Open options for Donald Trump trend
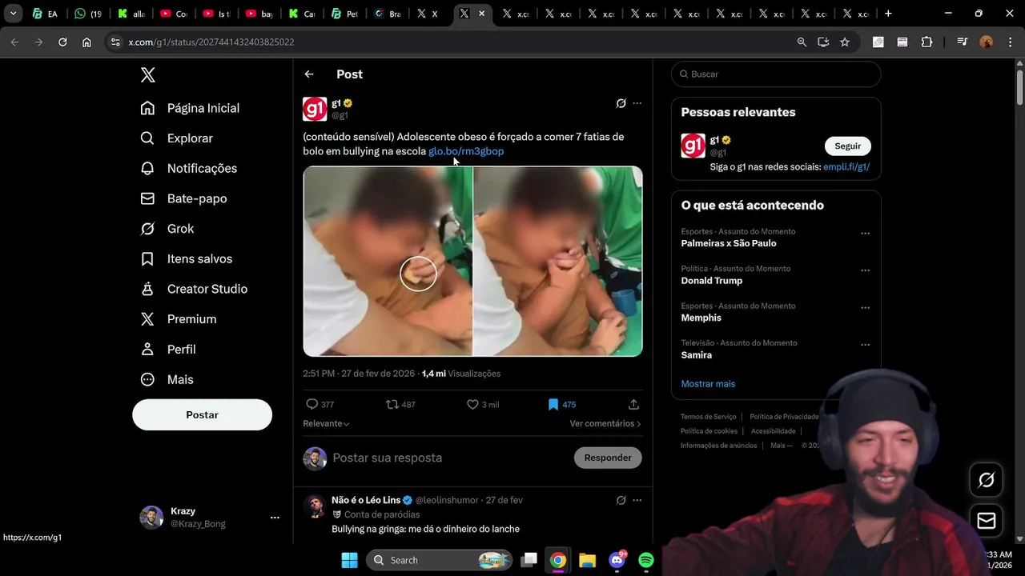Image resolution: width=1025 pixels, height=576 pixels. (865, 270)
